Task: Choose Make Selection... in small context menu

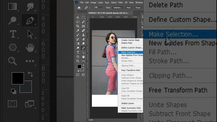Action: 130,53
